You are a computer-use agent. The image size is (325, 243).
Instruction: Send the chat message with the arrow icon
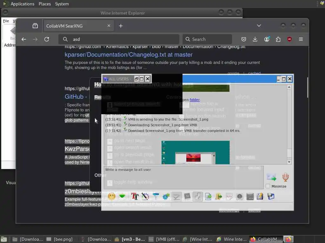(x=271, y=177)
